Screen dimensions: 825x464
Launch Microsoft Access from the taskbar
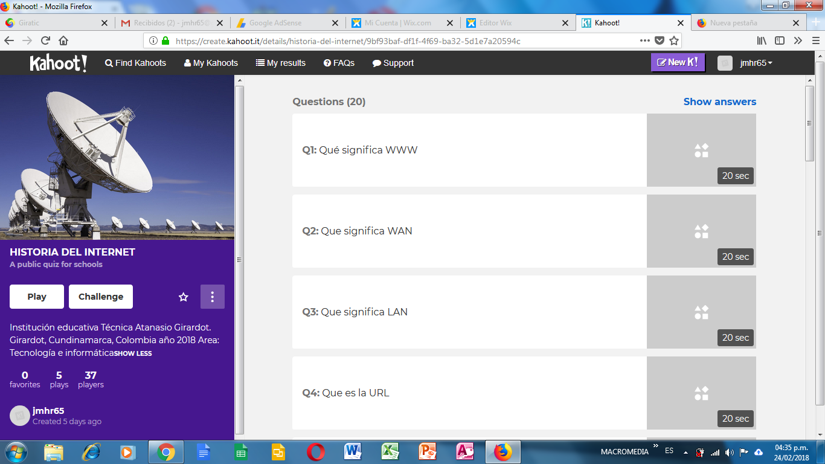[465, 452]
